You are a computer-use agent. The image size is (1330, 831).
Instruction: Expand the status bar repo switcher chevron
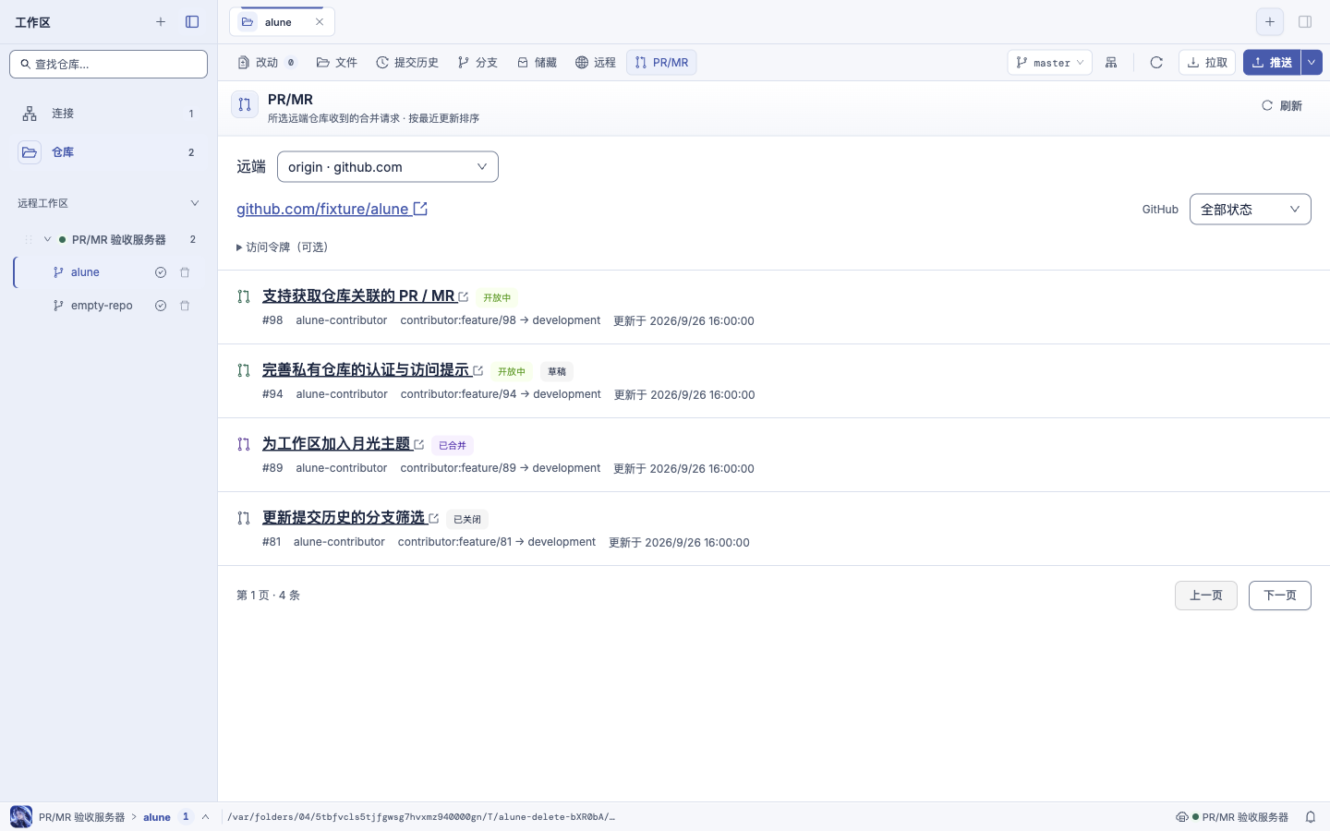[205, 817]
